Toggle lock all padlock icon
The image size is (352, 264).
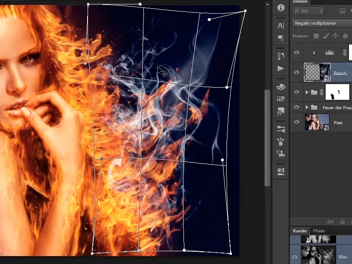point(345,36)
